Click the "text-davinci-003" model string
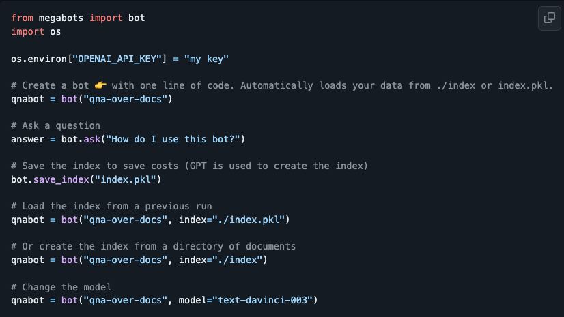 (x=262, y=300)
